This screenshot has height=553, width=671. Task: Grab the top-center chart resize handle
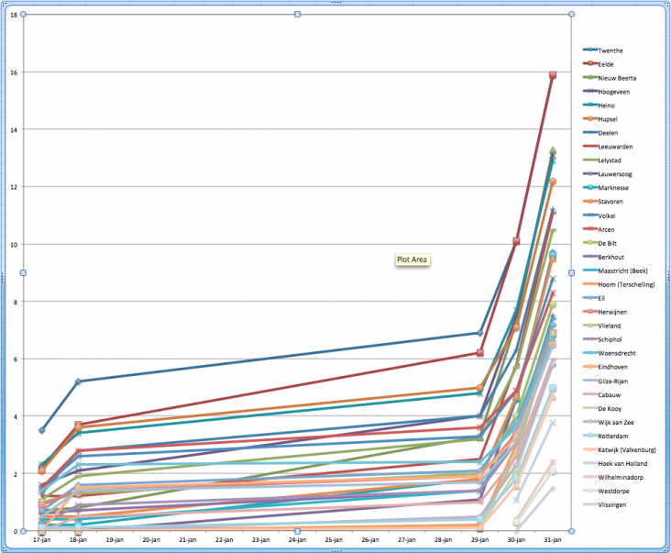297,14
